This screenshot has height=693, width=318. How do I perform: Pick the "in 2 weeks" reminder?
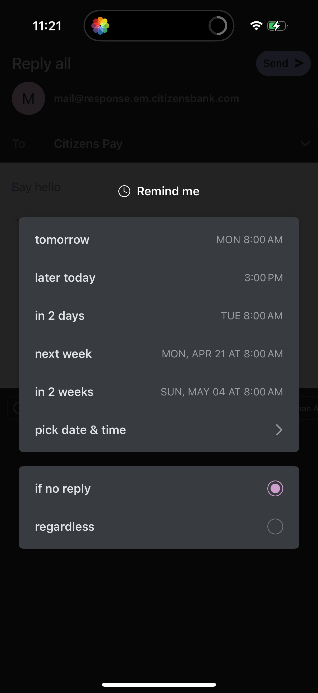(x=159, y=392)
